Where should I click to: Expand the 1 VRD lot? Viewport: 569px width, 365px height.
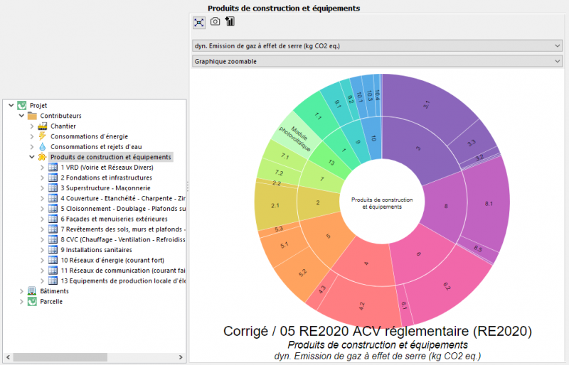[42, 167]
